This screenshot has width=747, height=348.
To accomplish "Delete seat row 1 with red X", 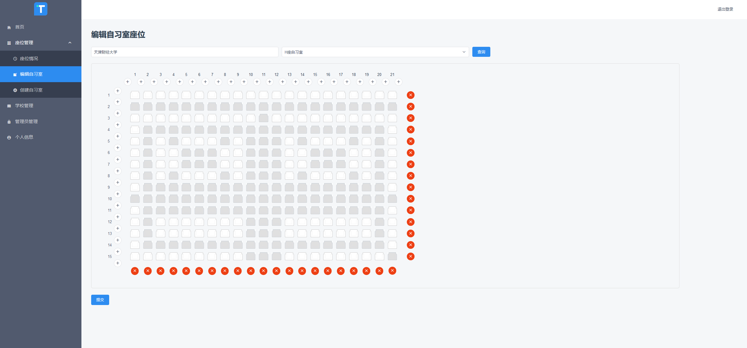I will [410, 95].
